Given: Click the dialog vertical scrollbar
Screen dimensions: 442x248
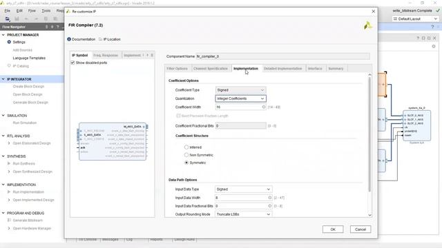Looking at the screenshot, I should (369, 134).
